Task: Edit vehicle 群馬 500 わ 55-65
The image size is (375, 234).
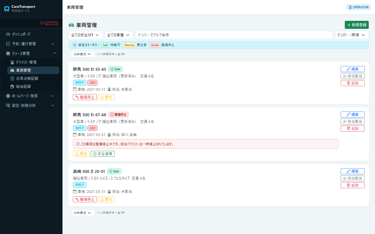Action: pos(353,69)
